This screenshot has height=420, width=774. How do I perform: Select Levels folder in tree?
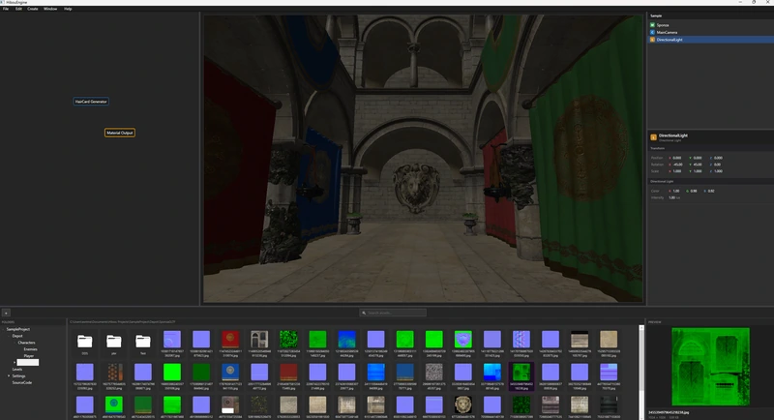[x=16, y=369]
